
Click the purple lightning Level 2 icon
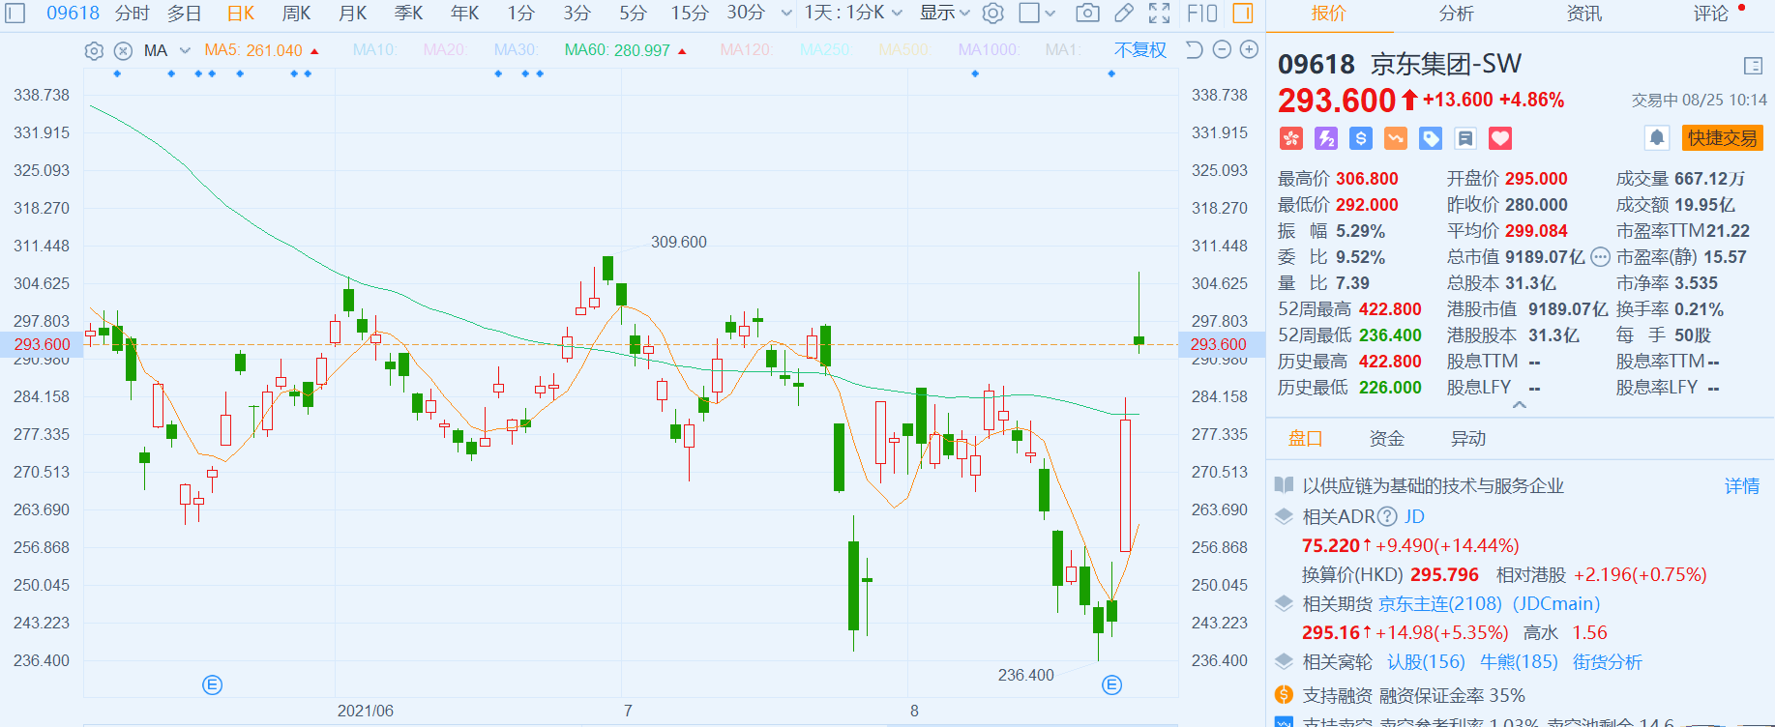pyautogui.click(x=1326, y=138)
